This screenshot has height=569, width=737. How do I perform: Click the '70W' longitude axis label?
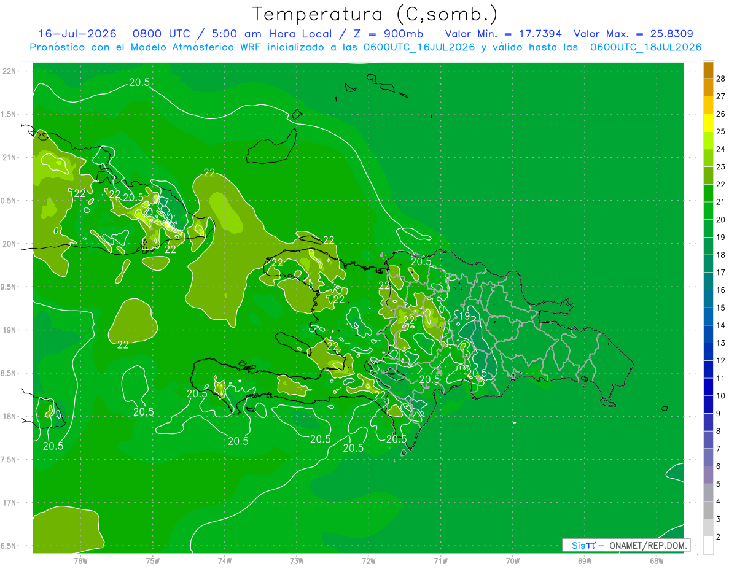point(513,560)
